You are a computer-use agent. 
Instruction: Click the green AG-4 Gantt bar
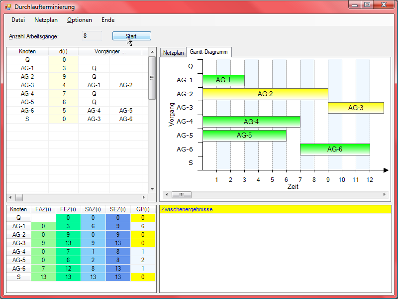point(251,122)
